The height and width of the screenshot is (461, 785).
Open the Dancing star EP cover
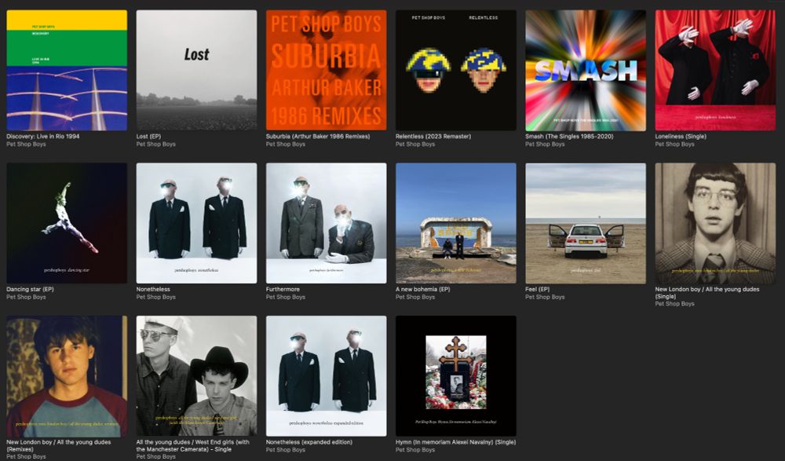(x=67, y=223)
